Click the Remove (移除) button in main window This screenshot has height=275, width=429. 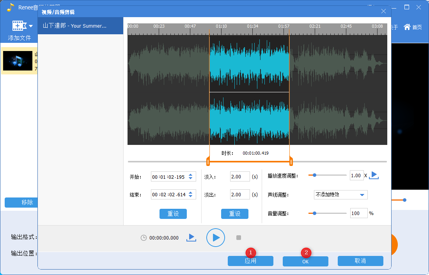(x=21, y=202)
